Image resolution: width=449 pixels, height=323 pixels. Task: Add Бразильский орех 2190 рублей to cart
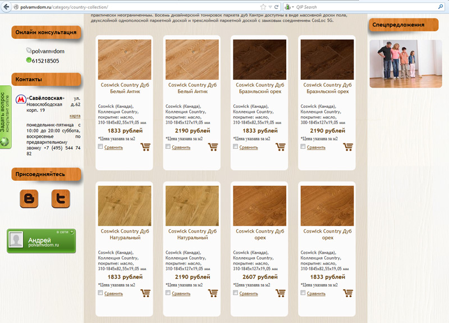[x=348, y=147]
